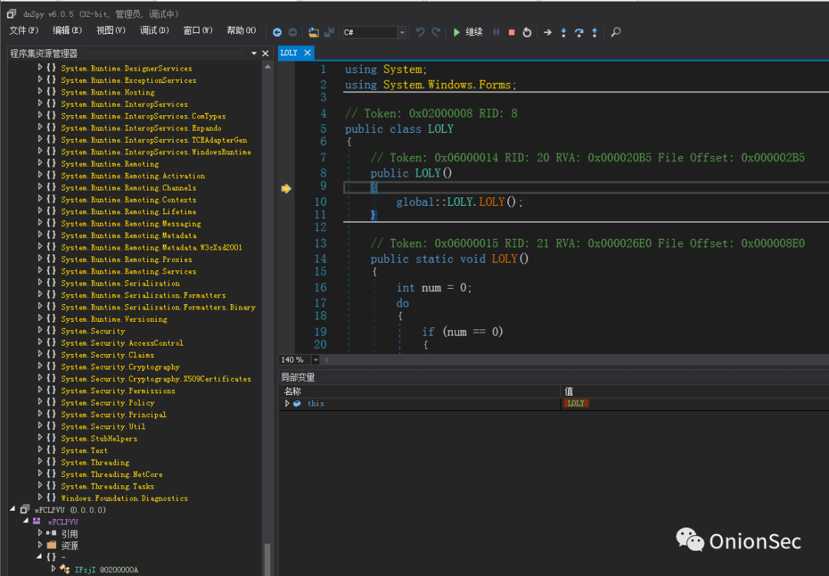The width and height of the screenshot is (829, 576).
Task: Pause debugging with the Break All icon
Action: tap(496, 32)
